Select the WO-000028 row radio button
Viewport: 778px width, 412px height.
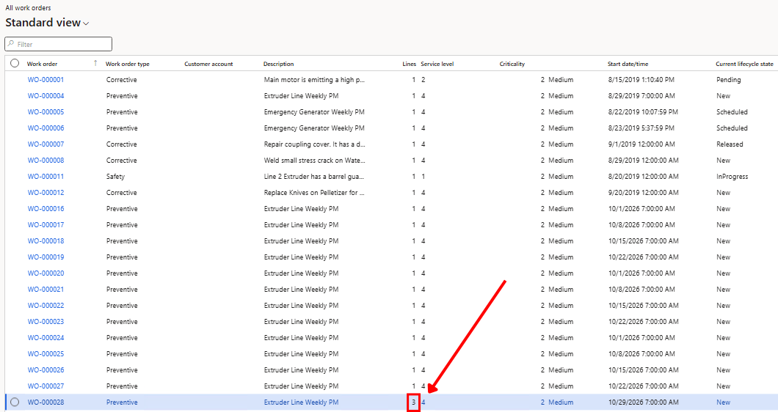coord(15,402)
